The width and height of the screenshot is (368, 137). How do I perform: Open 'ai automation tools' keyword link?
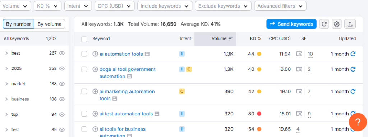(121, 54)
